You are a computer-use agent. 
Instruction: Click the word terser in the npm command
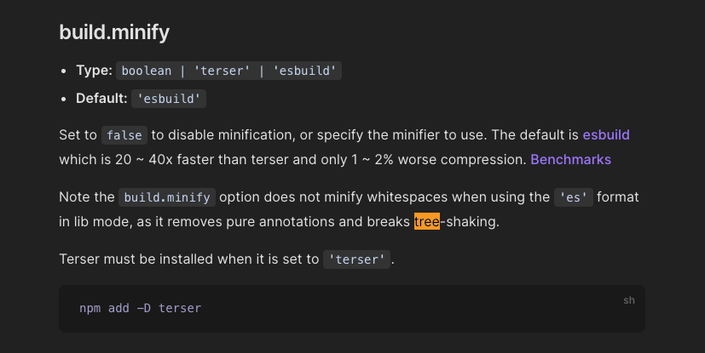coord(180,308)
